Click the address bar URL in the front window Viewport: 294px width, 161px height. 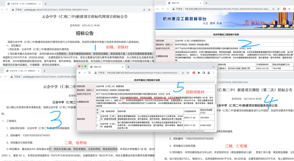[143, 73]
